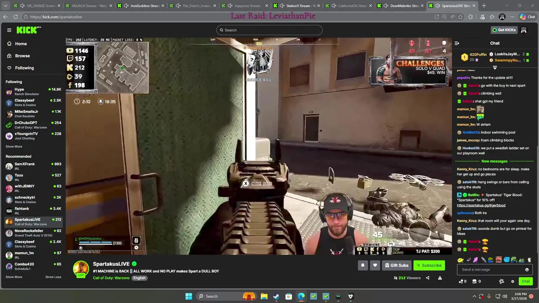Add this page to favorites star

[460, 17]
